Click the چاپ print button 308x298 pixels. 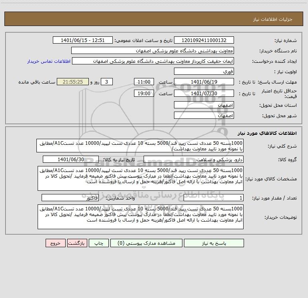tap(99, 243)
